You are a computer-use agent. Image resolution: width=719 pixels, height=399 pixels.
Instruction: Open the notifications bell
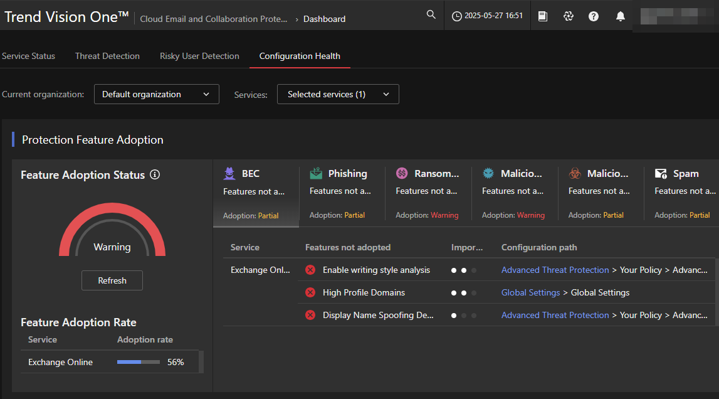620,16
